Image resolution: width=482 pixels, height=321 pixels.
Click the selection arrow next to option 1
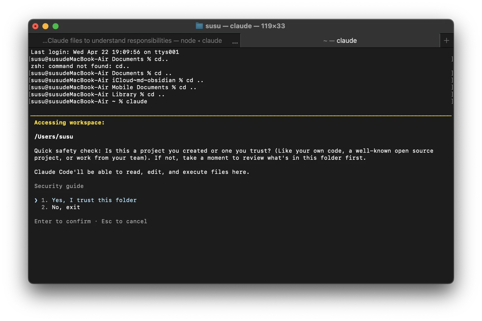click(x=36, y=200)
